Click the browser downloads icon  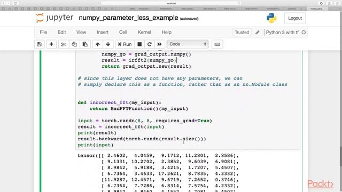tap(321, 3)
